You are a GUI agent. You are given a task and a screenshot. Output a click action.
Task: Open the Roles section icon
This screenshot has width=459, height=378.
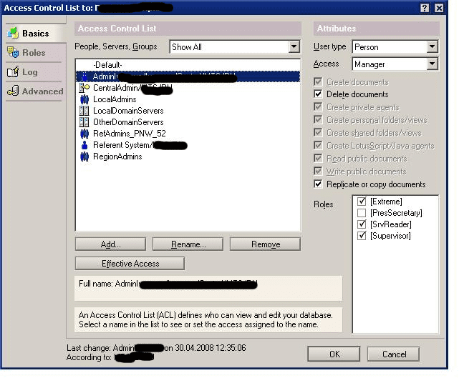pos(13,53)
